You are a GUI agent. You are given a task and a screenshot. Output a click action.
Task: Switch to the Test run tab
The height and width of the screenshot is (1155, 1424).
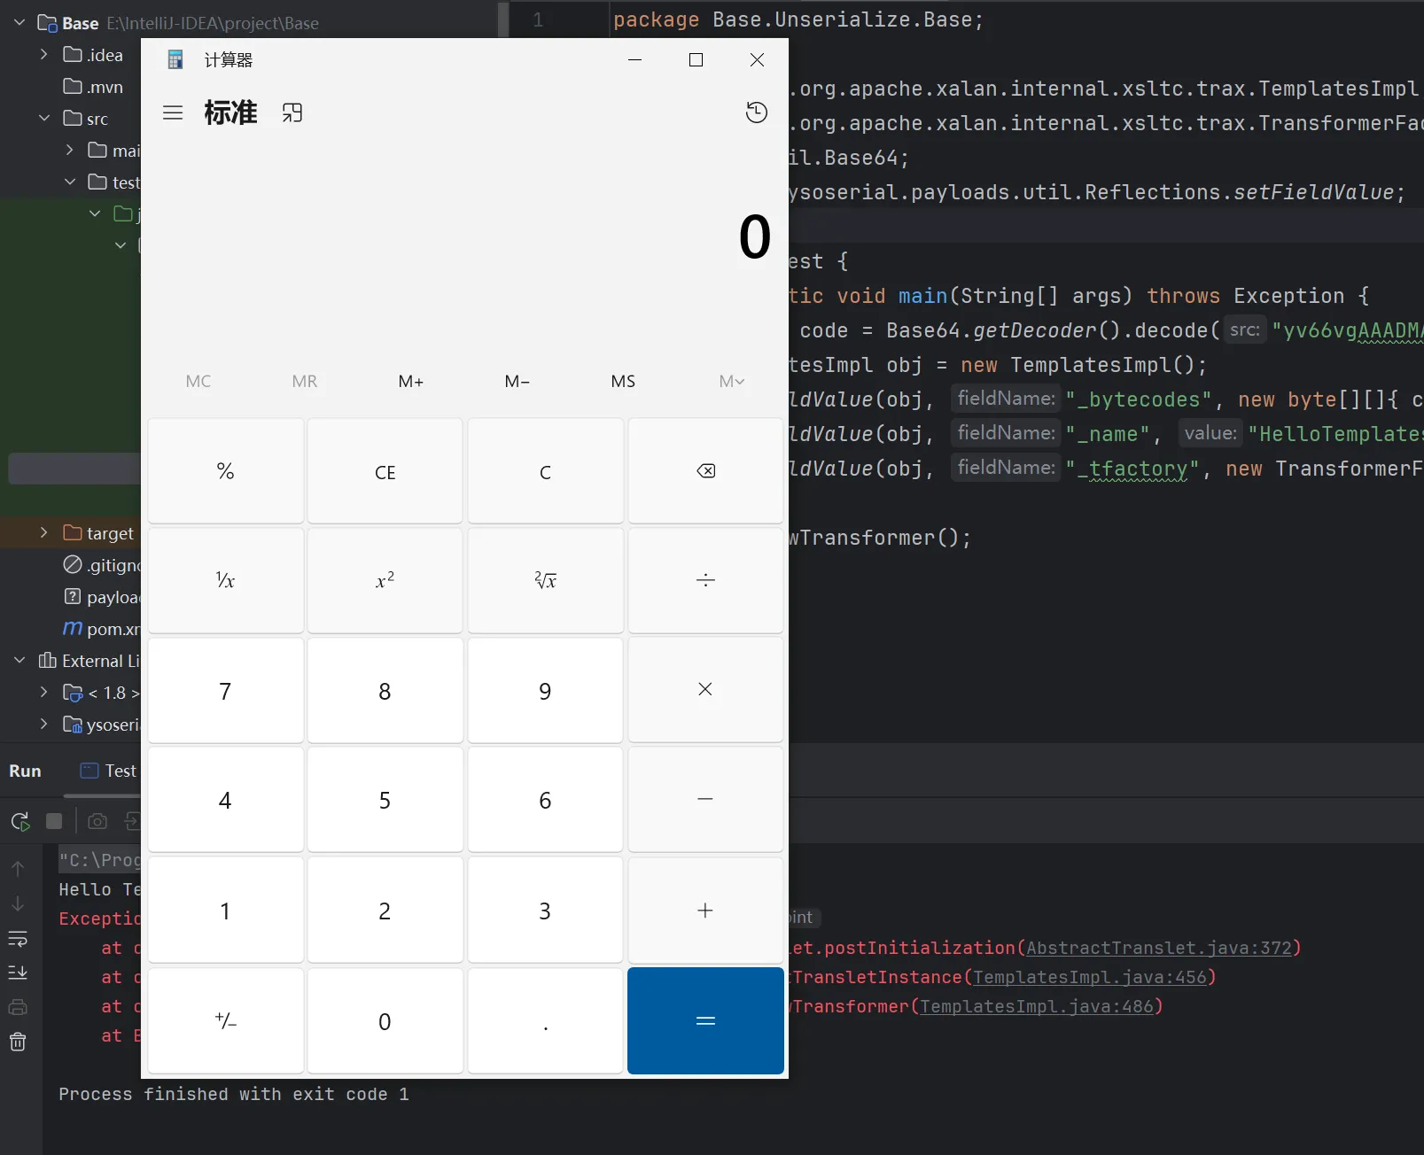click(109, 771)
